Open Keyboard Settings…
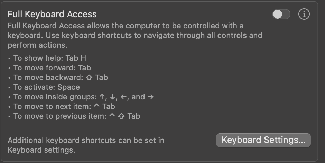The image size is (325, 163). 263,140
